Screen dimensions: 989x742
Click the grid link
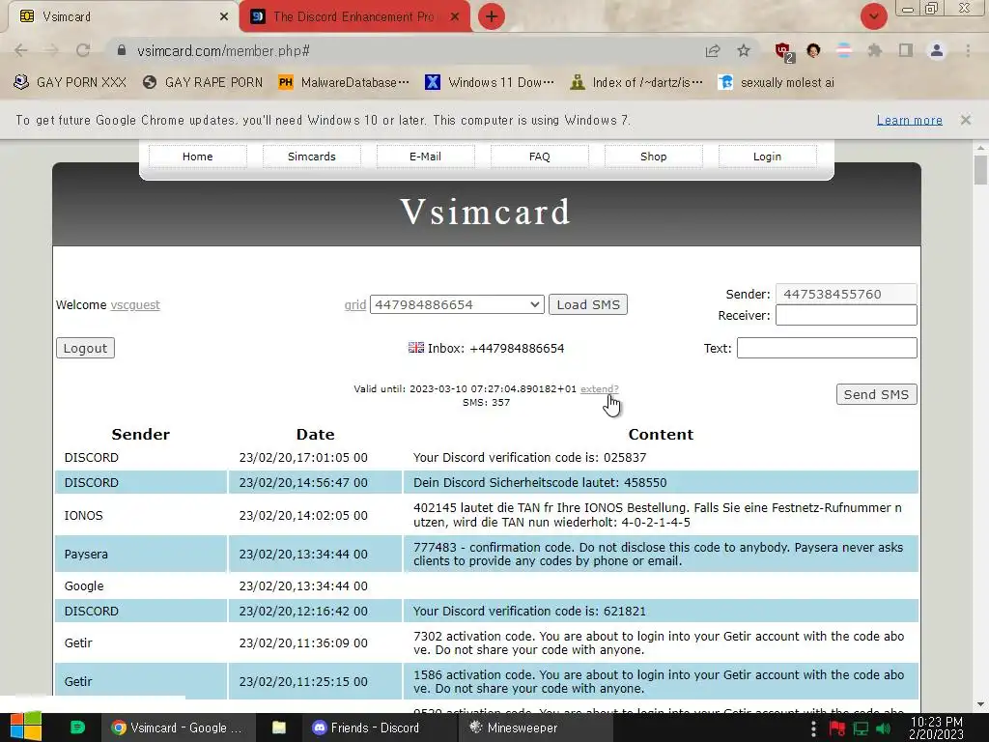pyautogui.click(x=355, y=304)
